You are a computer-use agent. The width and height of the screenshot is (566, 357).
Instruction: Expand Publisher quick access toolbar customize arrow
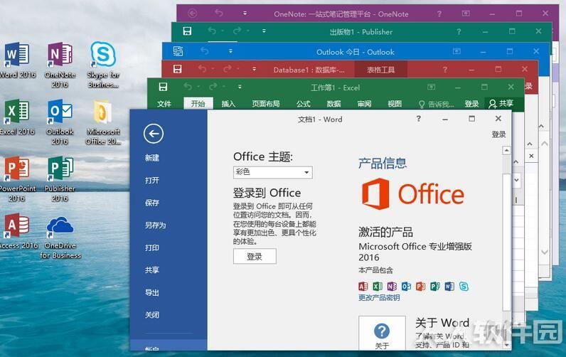[x=264, y=31]
